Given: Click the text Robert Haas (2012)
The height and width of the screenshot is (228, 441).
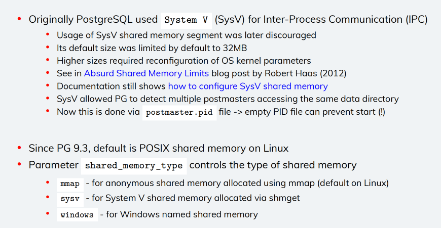Looking at the screenshot, I should coord(306,73).
